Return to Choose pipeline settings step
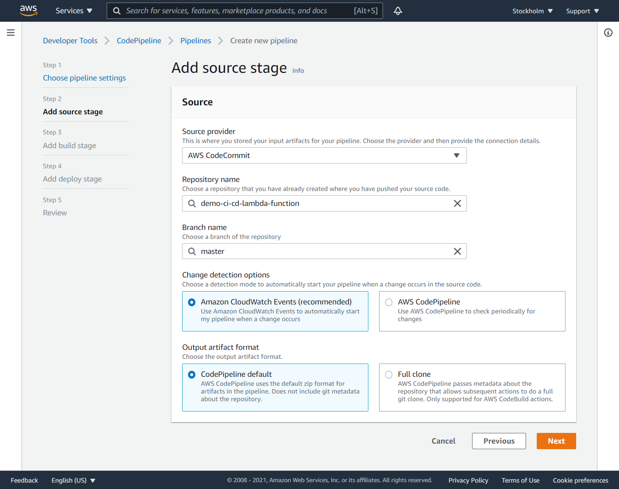This screenshot has height=489, width=619. [84, 78]
